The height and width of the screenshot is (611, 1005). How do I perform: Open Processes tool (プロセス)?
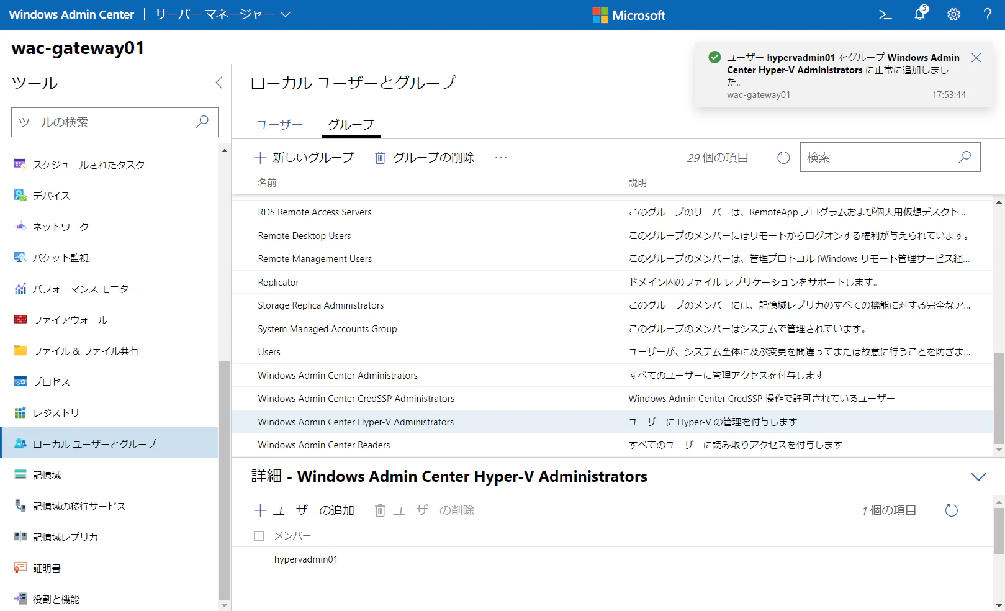[x=110, y=382]
